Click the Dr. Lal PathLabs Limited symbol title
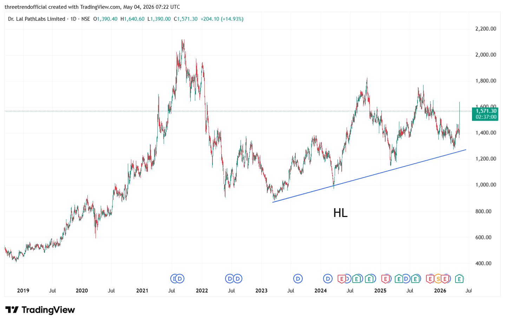 point(37,19)
